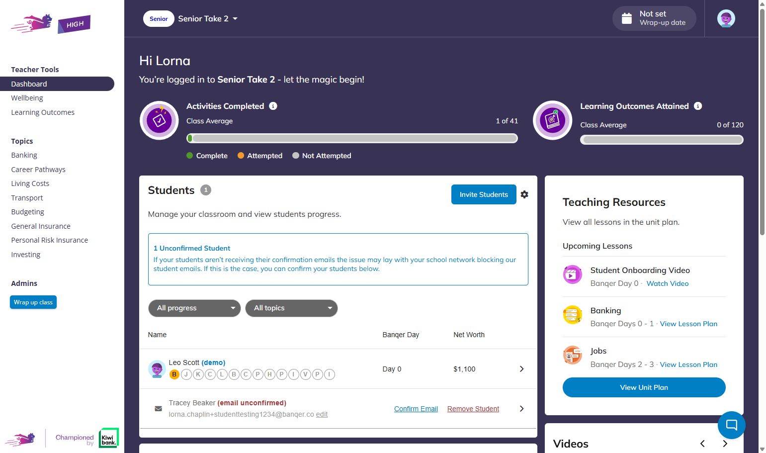Show info about Activities Completed
Image resolution: width=766 pixels, height=453 pixels.
[x=273, y=106]
